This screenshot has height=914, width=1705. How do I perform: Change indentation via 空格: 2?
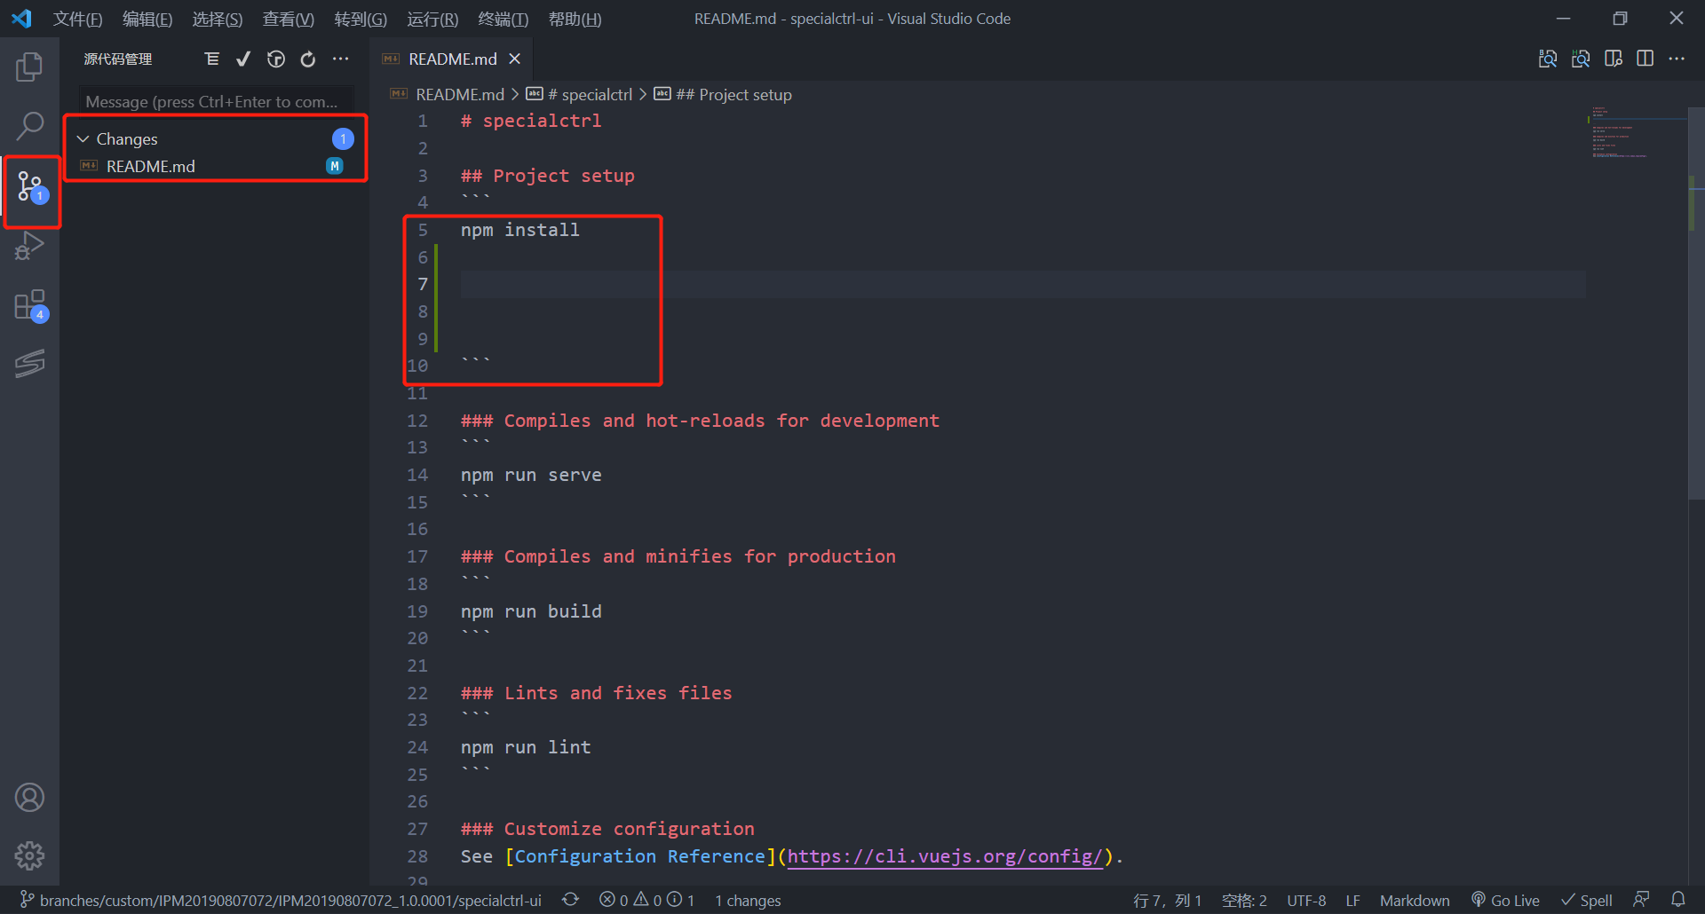pyautogui.click(x=1244, y=900)
